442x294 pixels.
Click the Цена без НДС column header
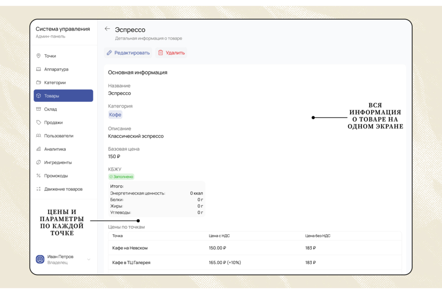pyautogui.click(x=318, y=236)
